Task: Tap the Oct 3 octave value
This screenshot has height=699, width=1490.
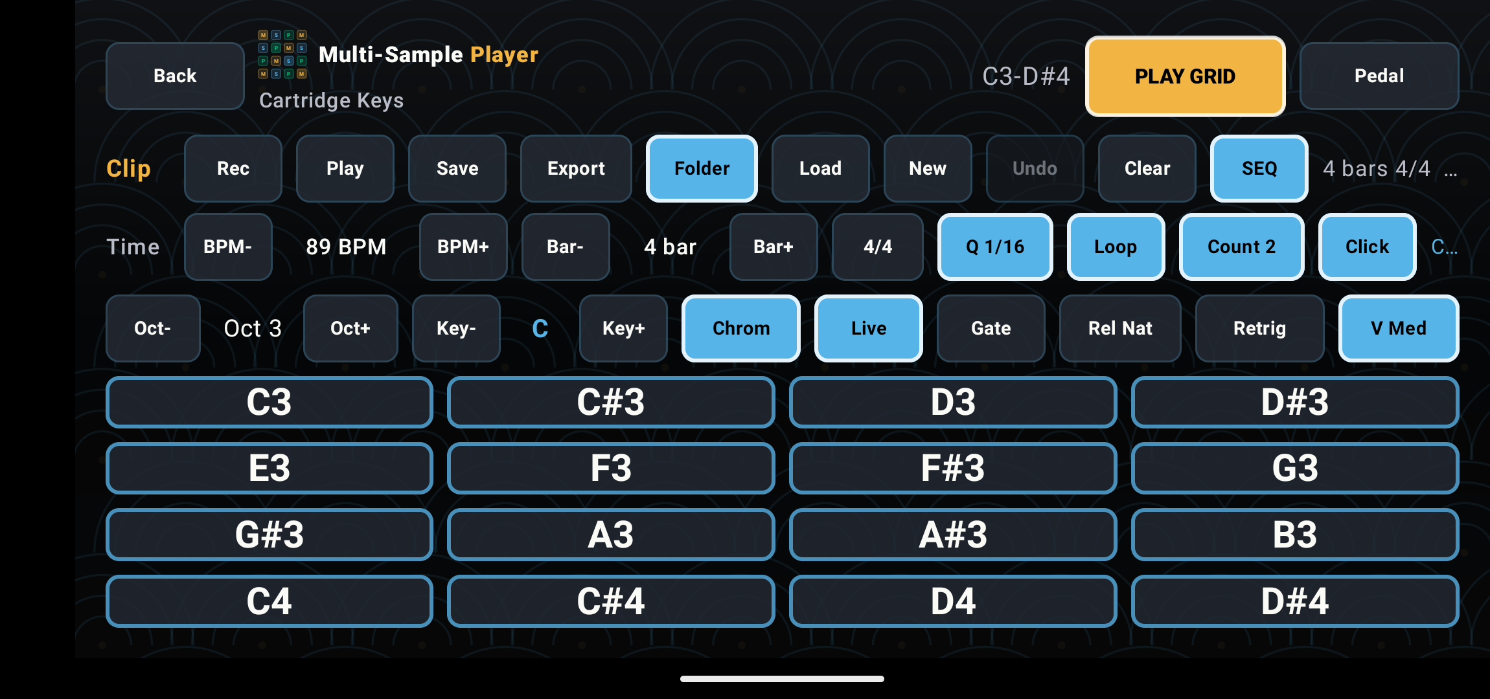Action: tap(253, 328)
